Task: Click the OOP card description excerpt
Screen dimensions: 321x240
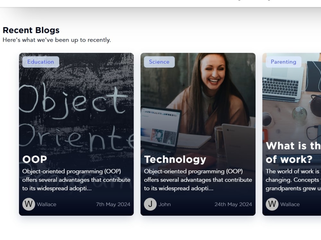Action: [76, 180]
